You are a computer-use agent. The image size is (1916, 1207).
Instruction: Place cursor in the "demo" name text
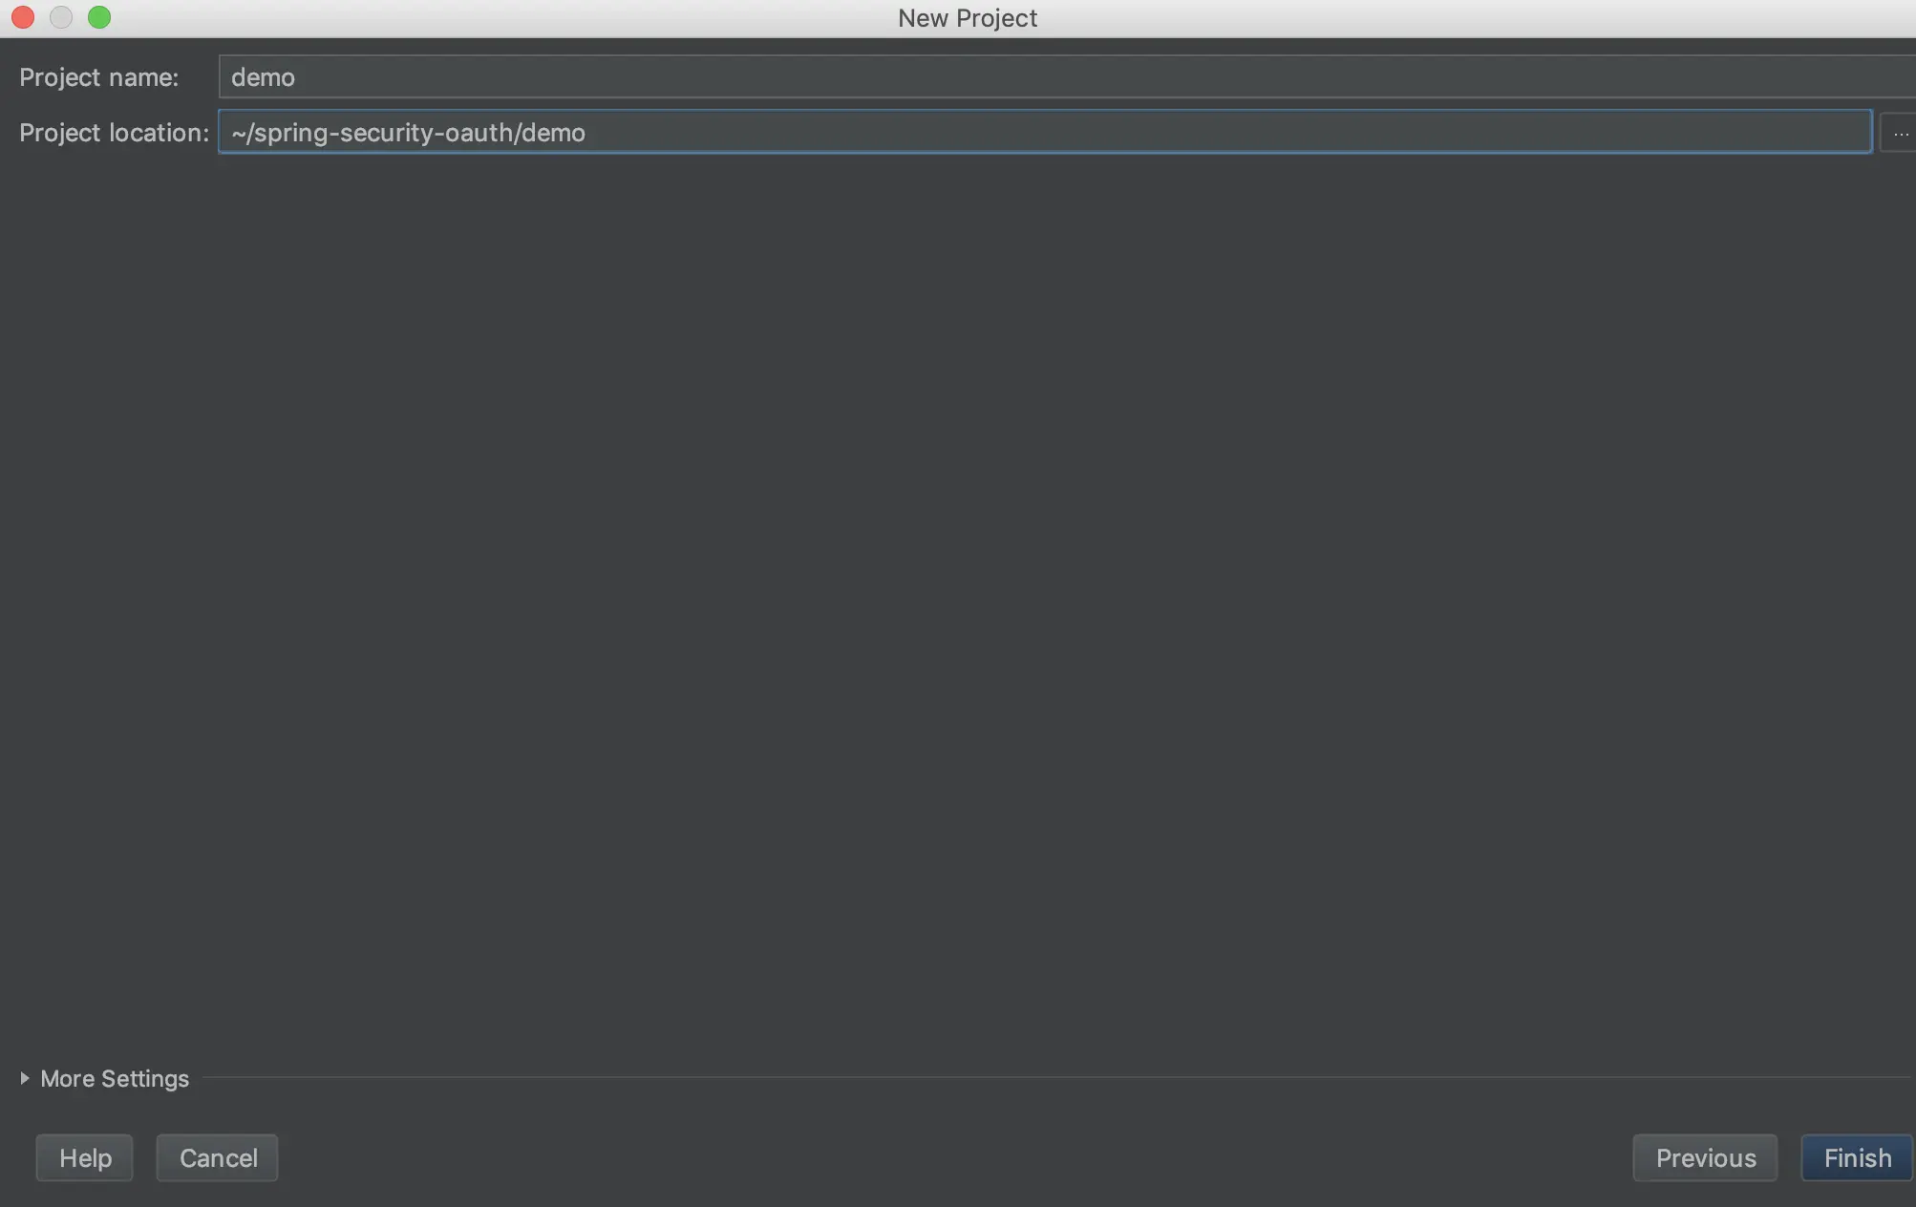click(x=263, y=77)
